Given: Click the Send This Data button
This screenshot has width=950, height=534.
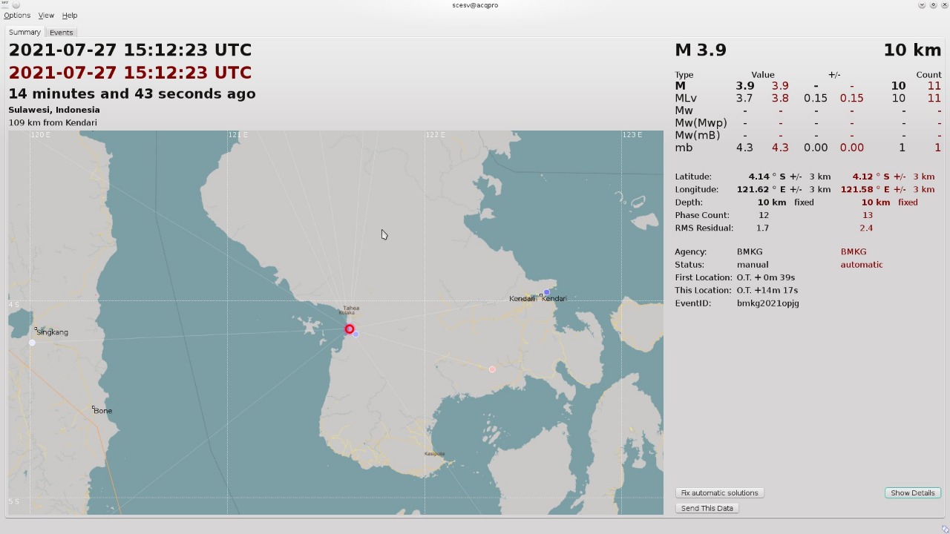Looking at the screenshot, I should pos(707,509).
